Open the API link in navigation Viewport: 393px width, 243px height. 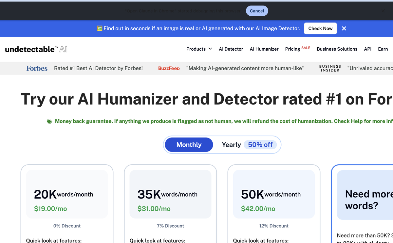pos(367,49)
